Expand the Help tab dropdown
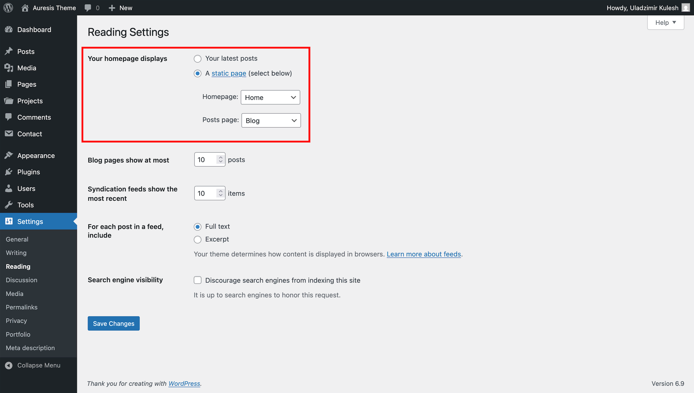 (666, 22)
